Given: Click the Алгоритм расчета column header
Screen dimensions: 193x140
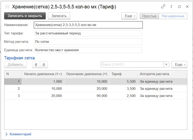Looking at the screenshot, I should pyautogui.click(x=162, y=74).
